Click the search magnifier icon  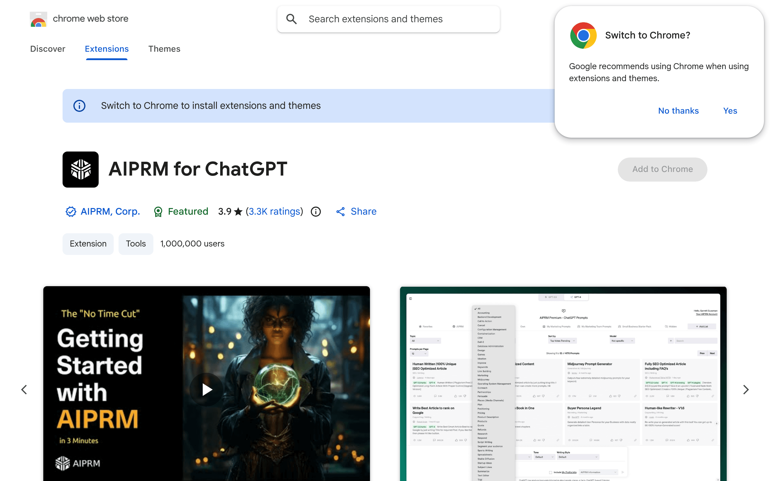tap(291, 19)
